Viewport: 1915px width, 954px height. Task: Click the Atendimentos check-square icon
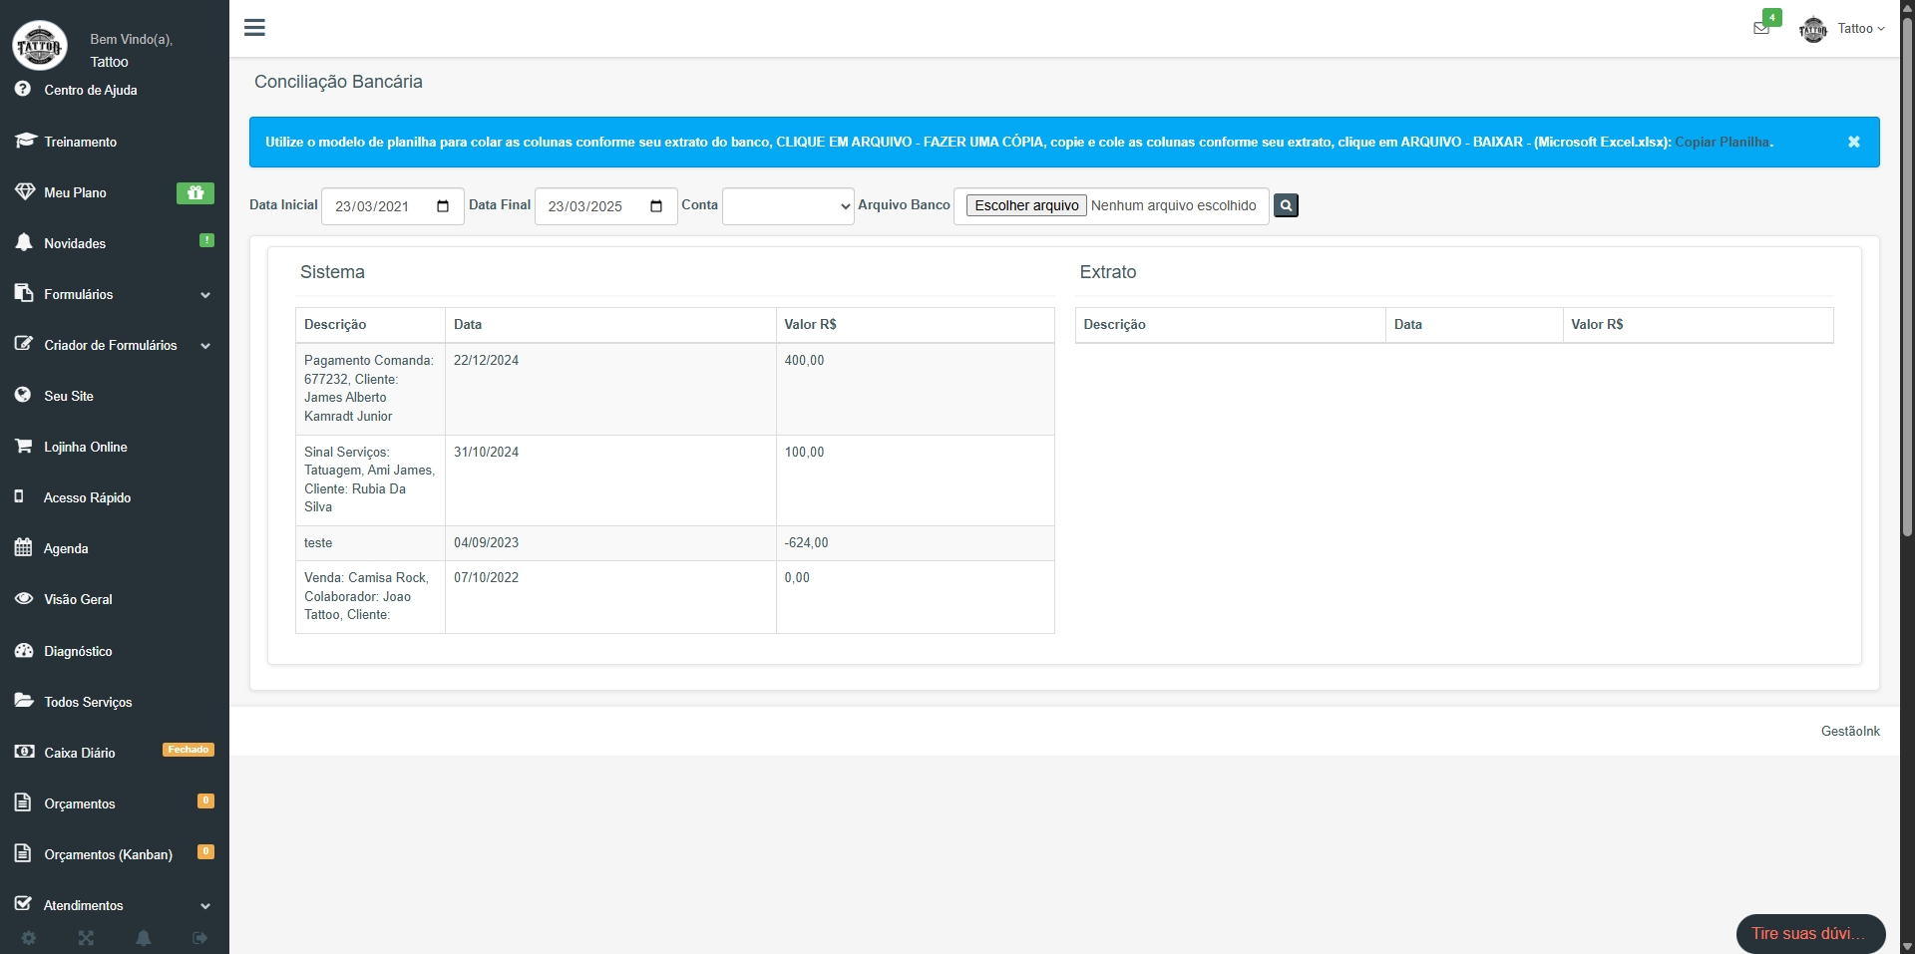click(x=24, y=904)
